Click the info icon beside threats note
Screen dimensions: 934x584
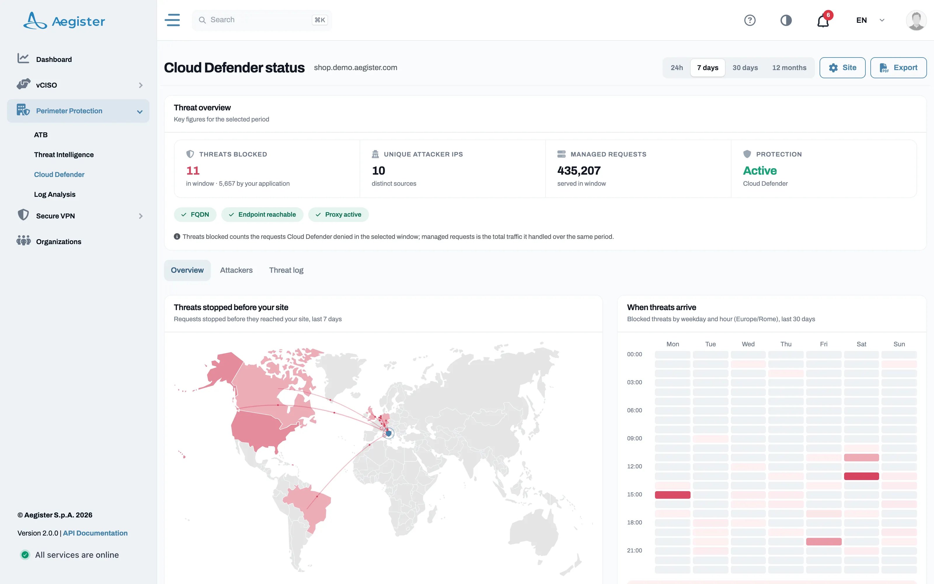177,237
